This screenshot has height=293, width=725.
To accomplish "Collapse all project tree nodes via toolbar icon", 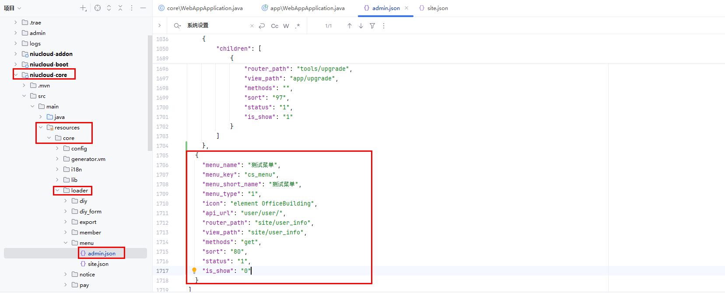I will pos(120,8).
